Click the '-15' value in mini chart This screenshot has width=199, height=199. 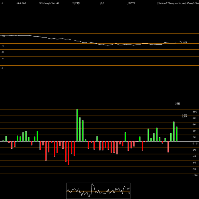tap(128, 193)
